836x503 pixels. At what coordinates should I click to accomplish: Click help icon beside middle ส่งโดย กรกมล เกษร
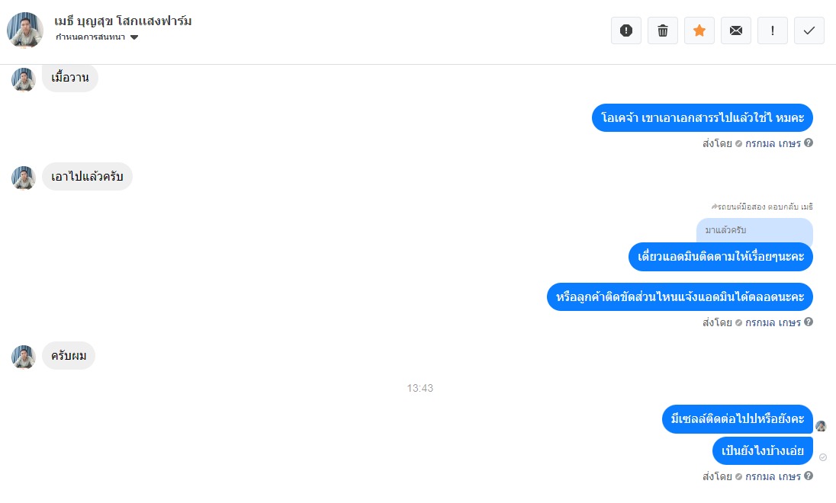tap(809, 322)
